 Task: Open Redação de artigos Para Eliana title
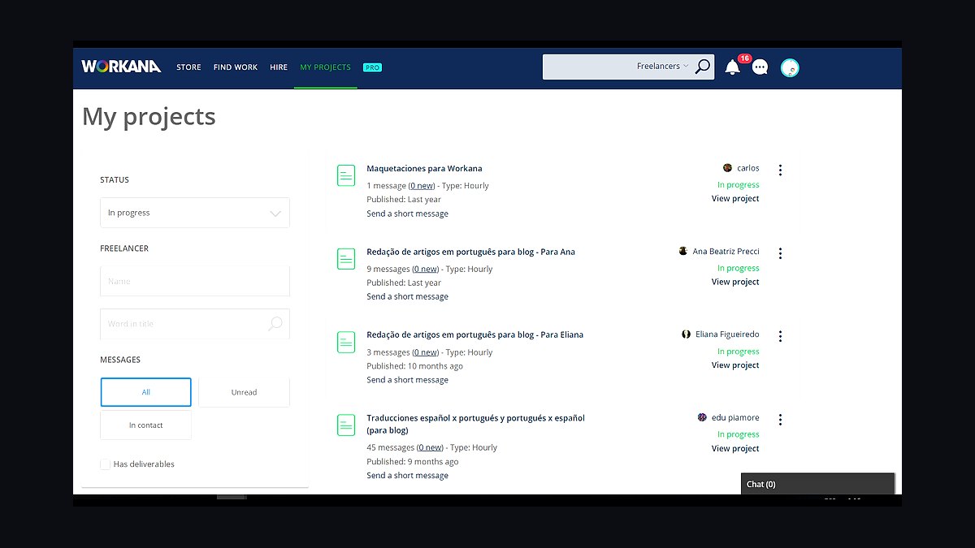coord(474,334)
